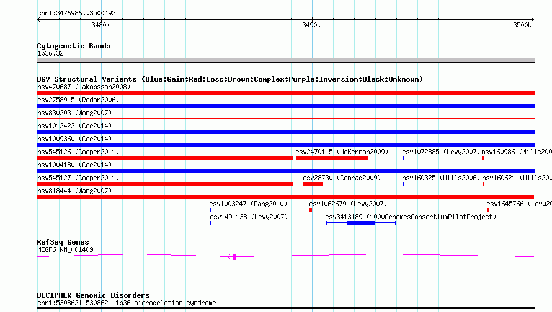Select the blue esv2758915 gain bar

[285, 106]
